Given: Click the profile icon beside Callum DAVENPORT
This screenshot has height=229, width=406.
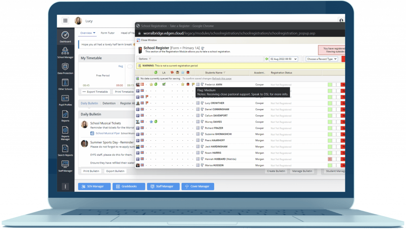Looking at the screenshot, I should coord(202,115).
